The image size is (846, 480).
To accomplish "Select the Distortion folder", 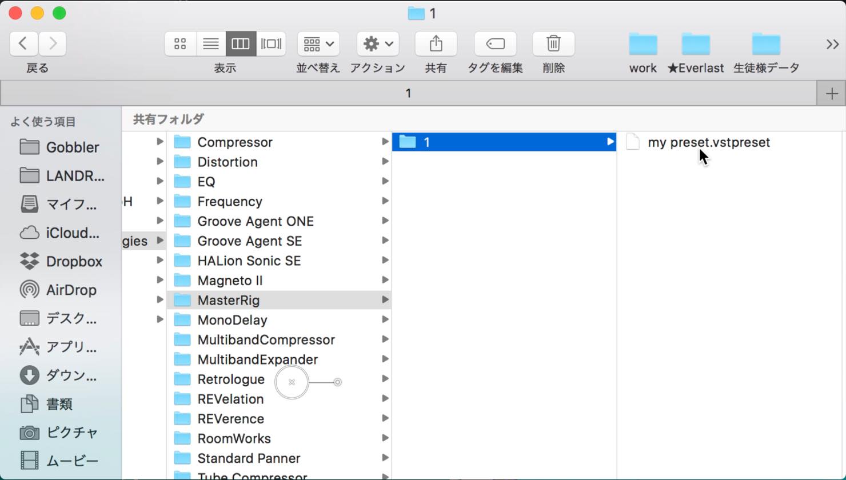I will click(279, 162).
